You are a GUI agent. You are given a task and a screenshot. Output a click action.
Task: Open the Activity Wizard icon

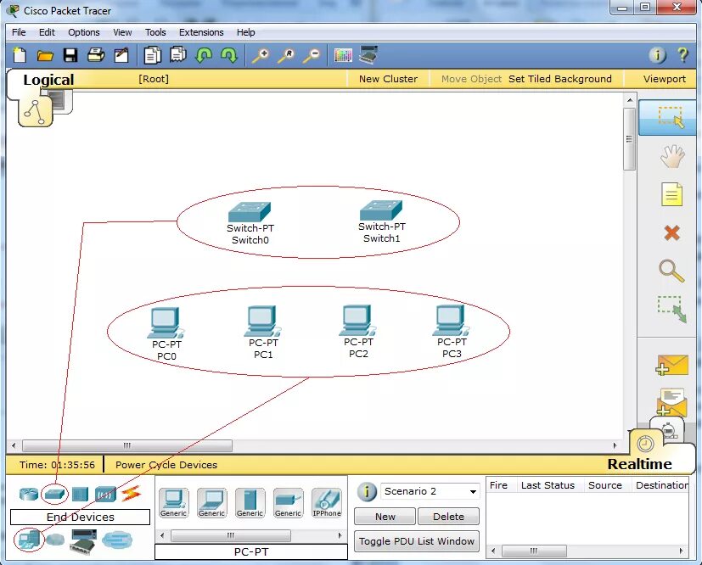[121, 55]
